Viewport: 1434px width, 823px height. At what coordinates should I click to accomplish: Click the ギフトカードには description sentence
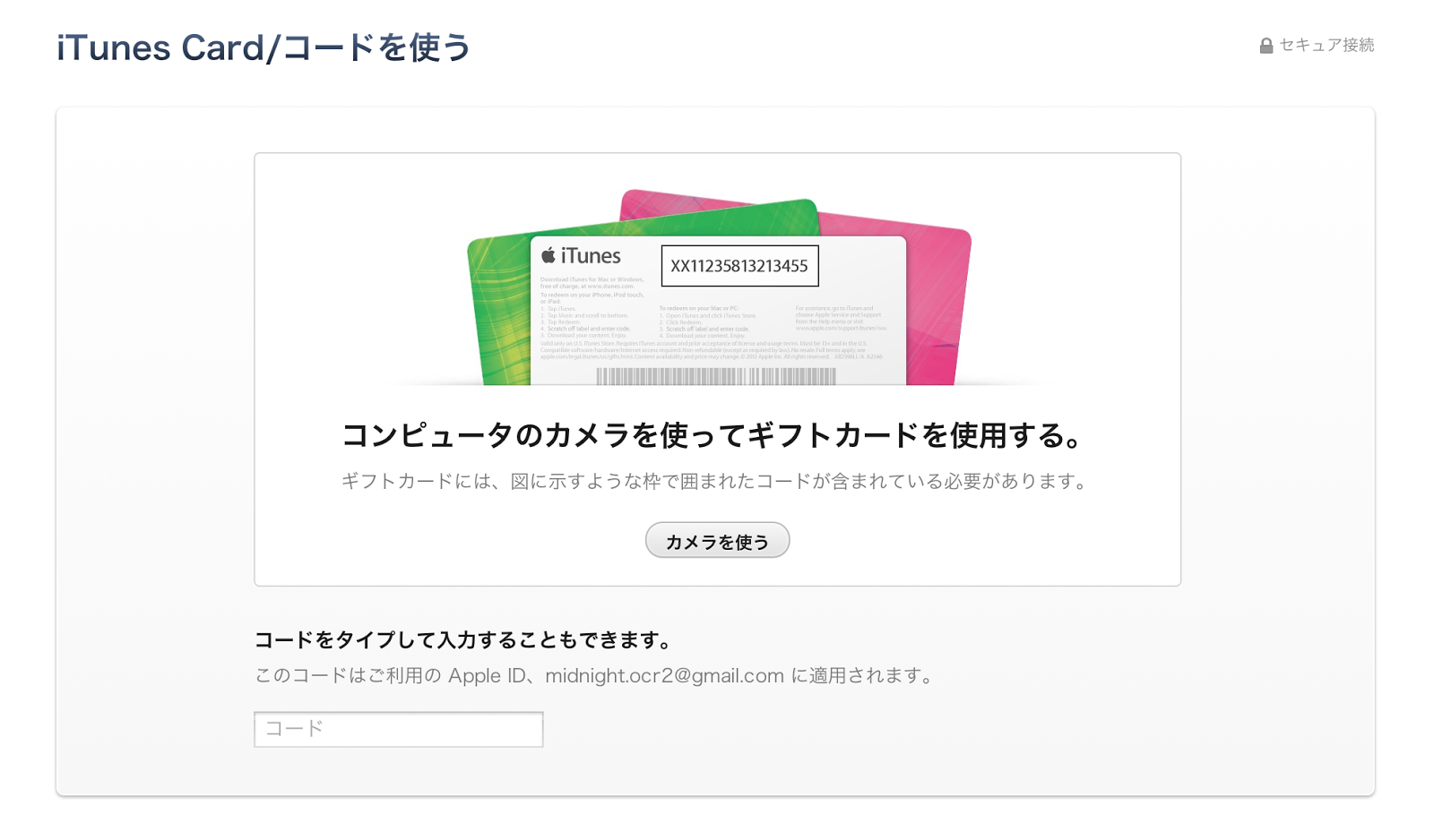pos(714,482)
